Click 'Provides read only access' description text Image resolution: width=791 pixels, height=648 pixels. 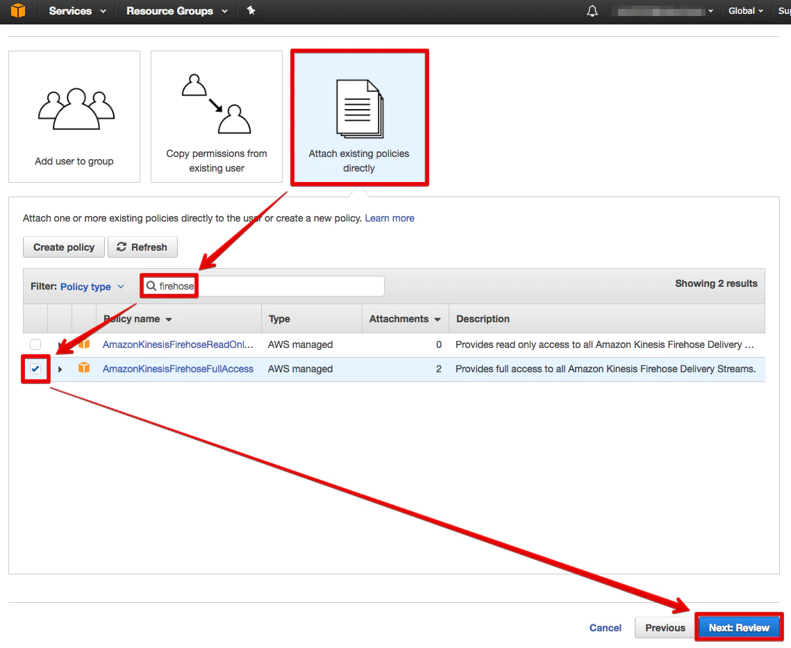(x=605, y=344)
